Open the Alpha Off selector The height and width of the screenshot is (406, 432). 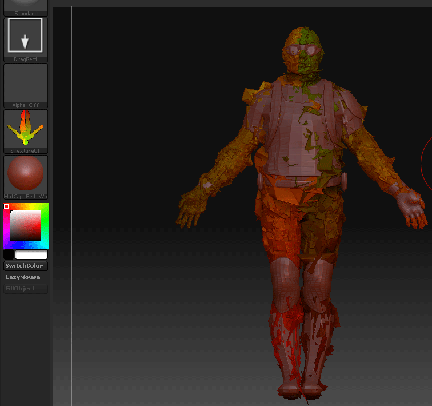(26, 86)
